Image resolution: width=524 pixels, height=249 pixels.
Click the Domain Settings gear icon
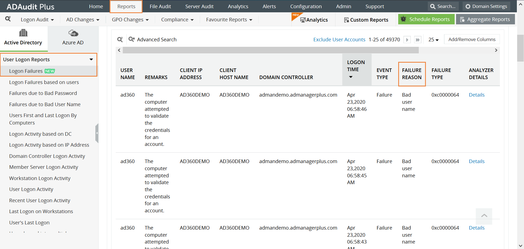pyautogui.click(x=468, y=6)
